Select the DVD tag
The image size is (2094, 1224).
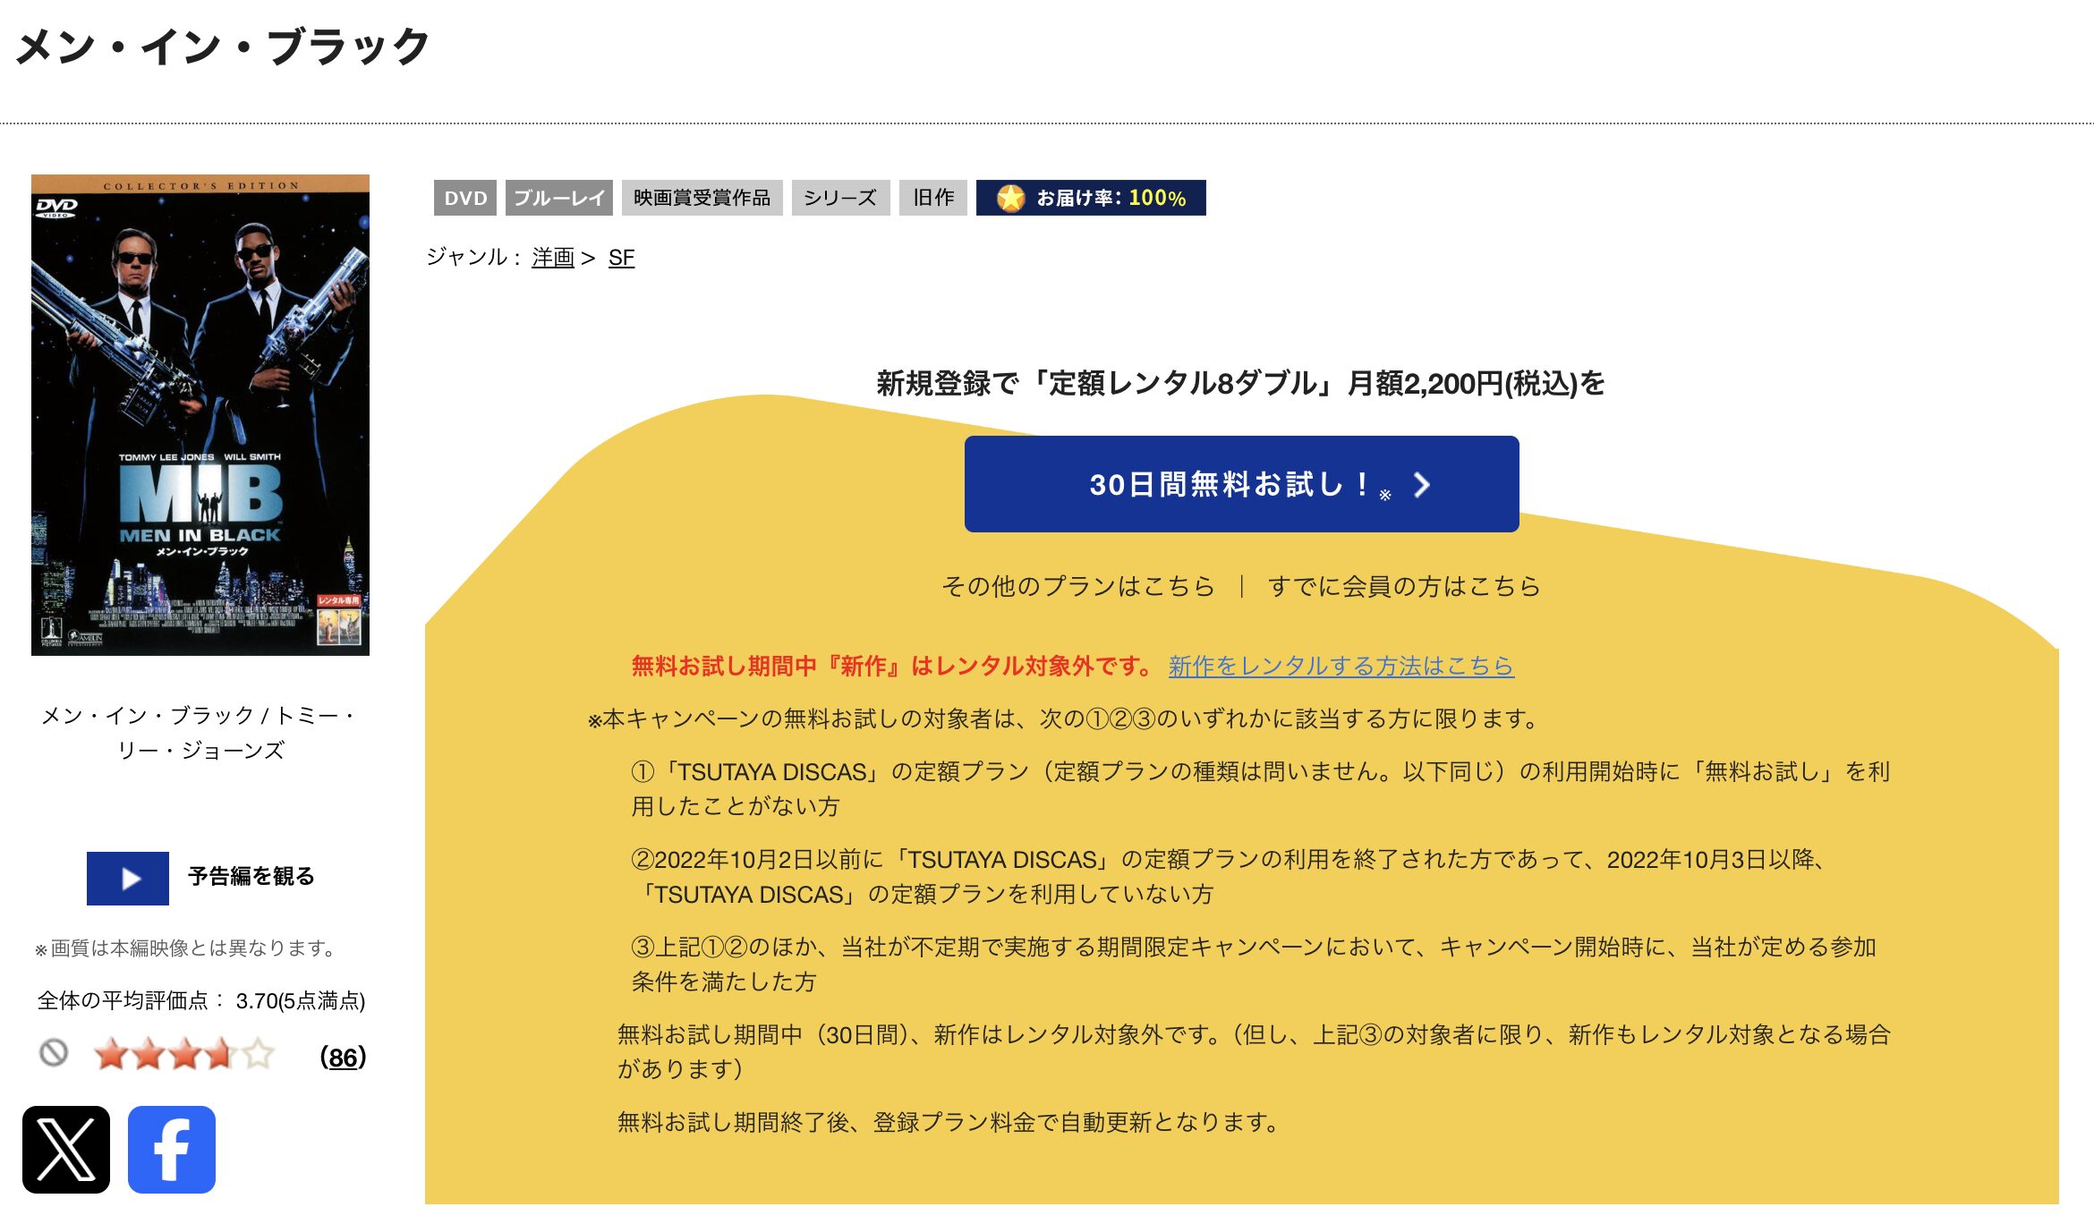465,198
